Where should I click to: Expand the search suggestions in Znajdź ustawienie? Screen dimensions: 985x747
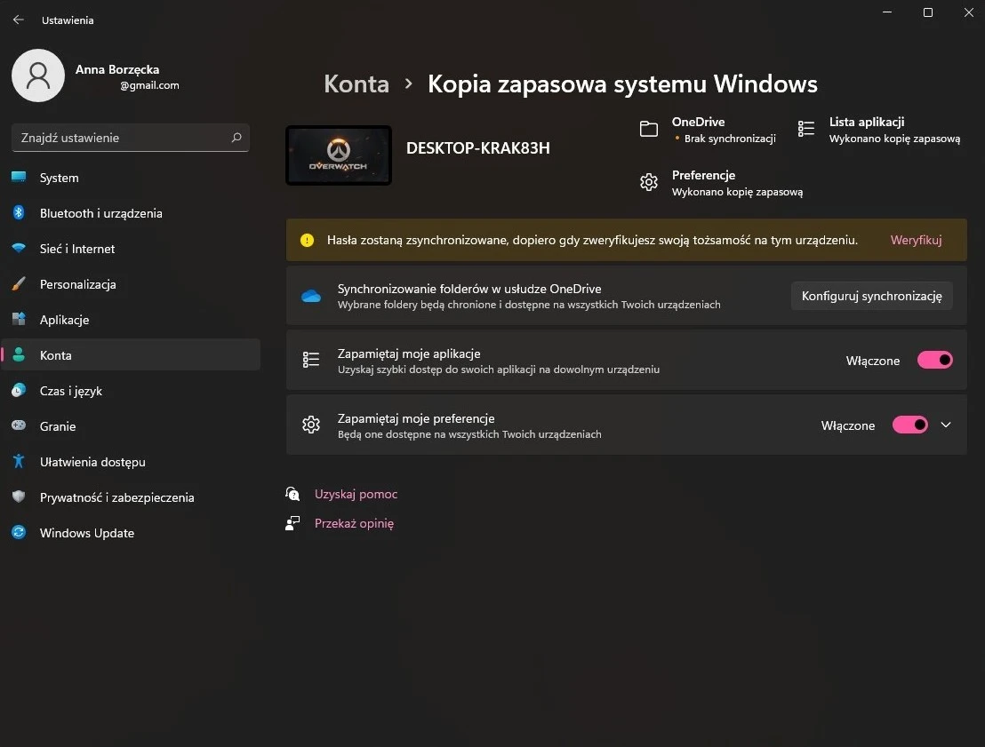click(x=130, y=138)
